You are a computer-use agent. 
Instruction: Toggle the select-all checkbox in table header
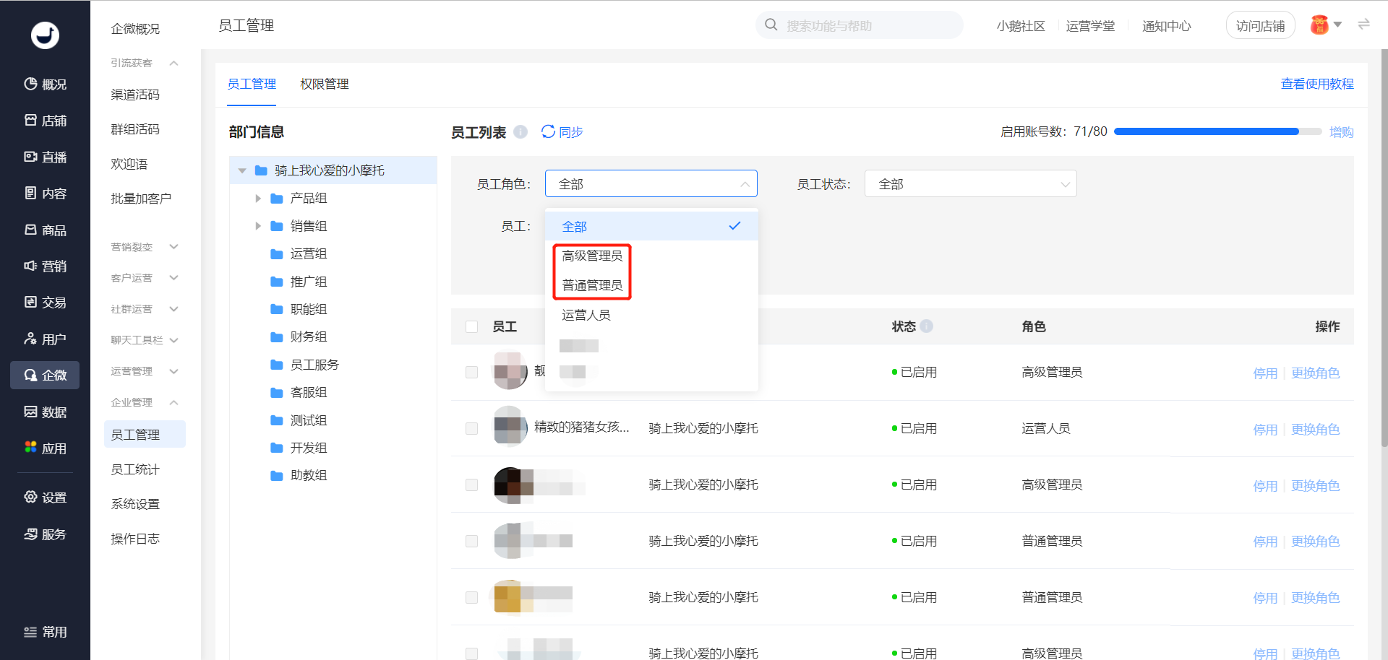472,326
